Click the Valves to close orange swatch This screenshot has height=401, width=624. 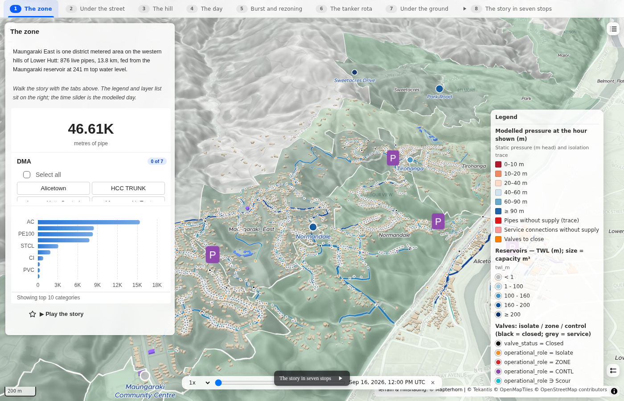coord(498,239)
